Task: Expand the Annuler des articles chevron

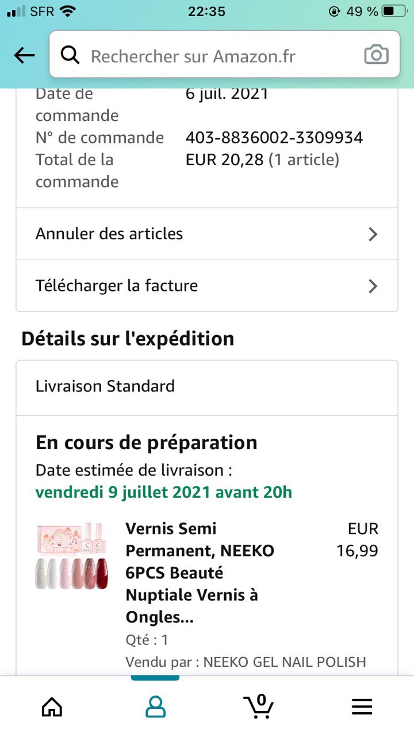Action: 373,234
